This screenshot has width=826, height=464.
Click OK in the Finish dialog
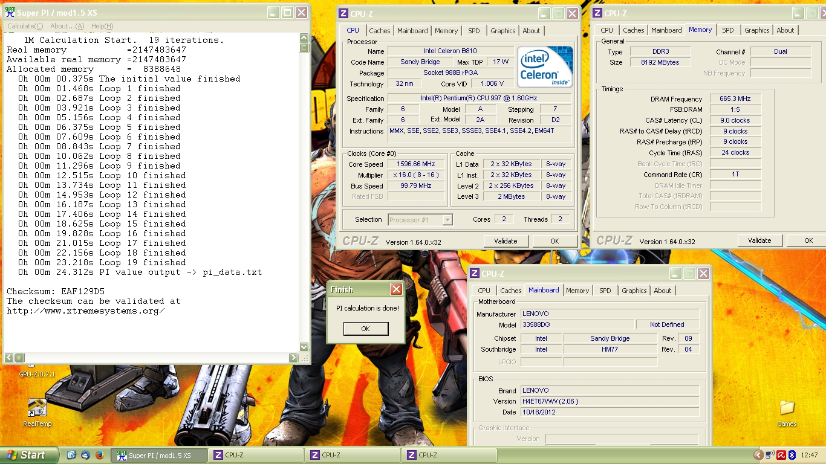pos(365,329)
